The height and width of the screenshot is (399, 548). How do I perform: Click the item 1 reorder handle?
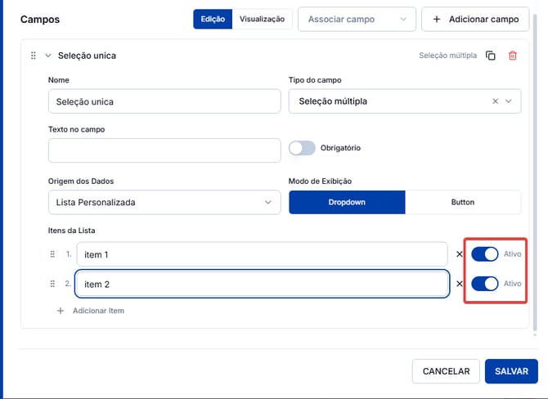pos(52,254)
